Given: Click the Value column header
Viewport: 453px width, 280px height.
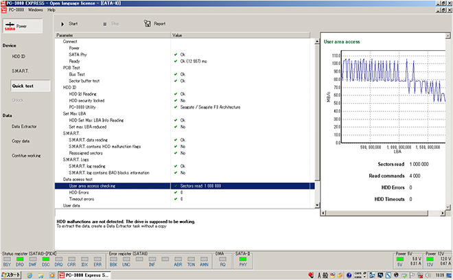Looking at the screenshot, I should click(240, 35).
